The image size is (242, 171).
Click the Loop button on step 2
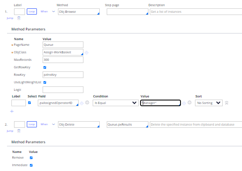click(x=32, y=124)
